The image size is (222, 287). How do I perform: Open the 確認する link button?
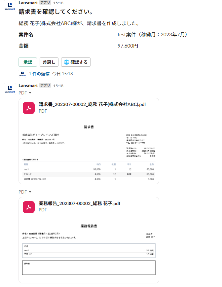click(76, 62)
